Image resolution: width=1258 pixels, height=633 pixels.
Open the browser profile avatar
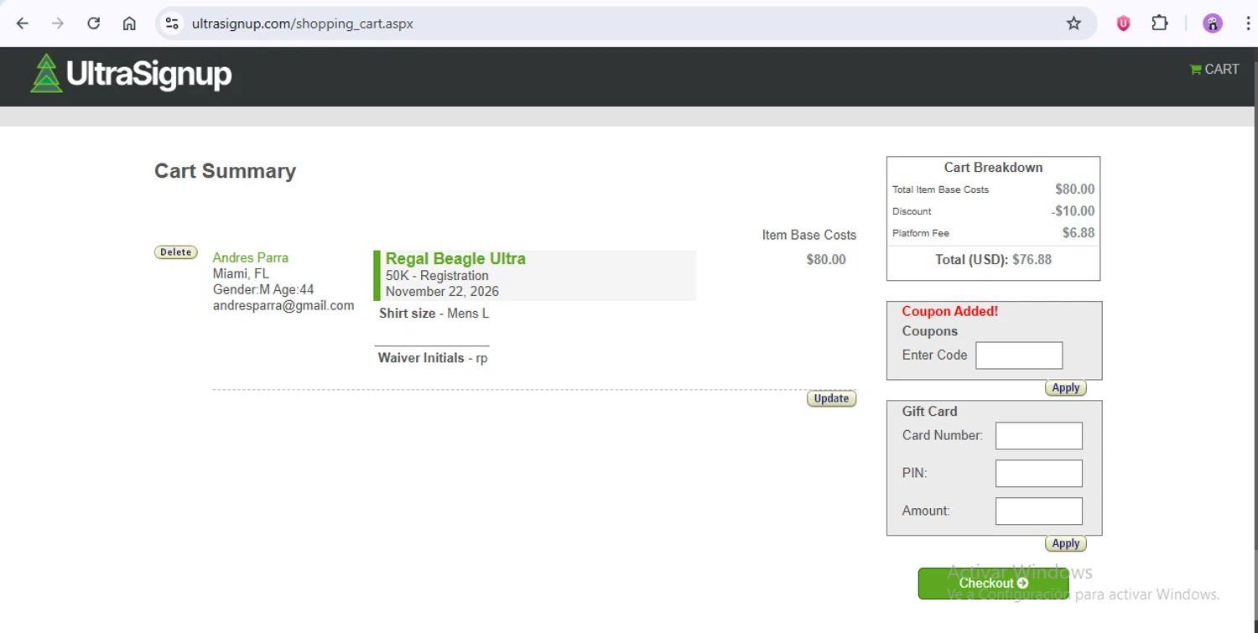[x=1213, y=23]
